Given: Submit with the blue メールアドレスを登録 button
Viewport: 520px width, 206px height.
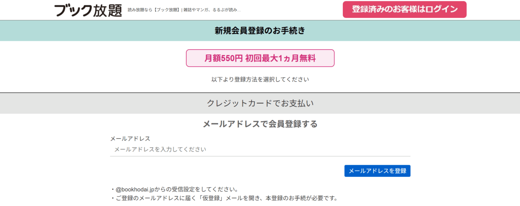Looking at the screenshot, I should tap(377, 171).
